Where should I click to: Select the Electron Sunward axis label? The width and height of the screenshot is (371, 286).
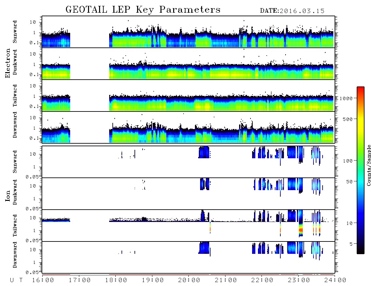pyautogui.click(x=15, y=32)
